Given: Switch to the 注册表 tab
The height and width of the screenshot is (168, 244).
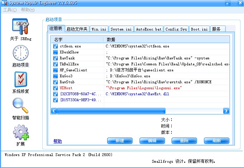Looking at the screenshot, I should click(56, 28).
